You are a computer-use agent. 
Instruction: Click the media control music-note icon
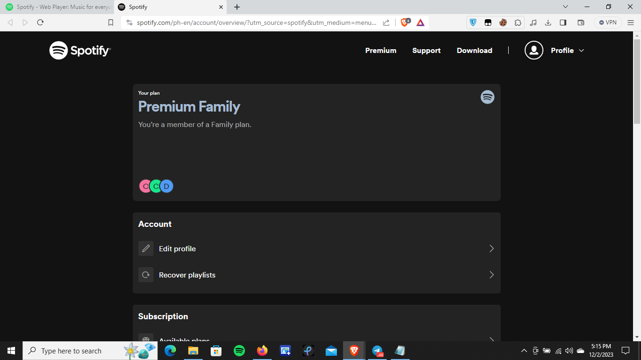pos(533,22)
